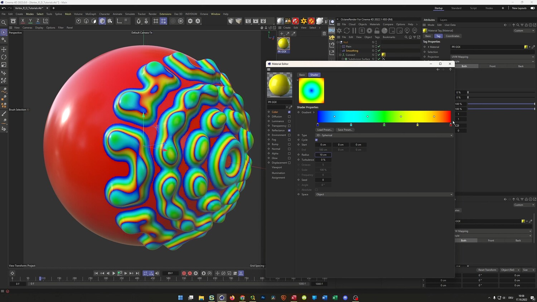The height and width of the screenshot is (302, 537).
Task: Open the Object (Rel) coordinates dropdown
Action: [x=510, y=270]
